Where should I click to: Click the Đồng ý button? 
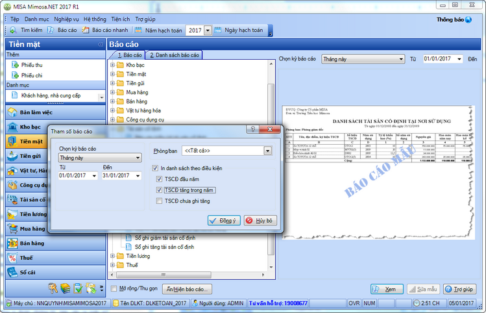(x=224, y=221)
